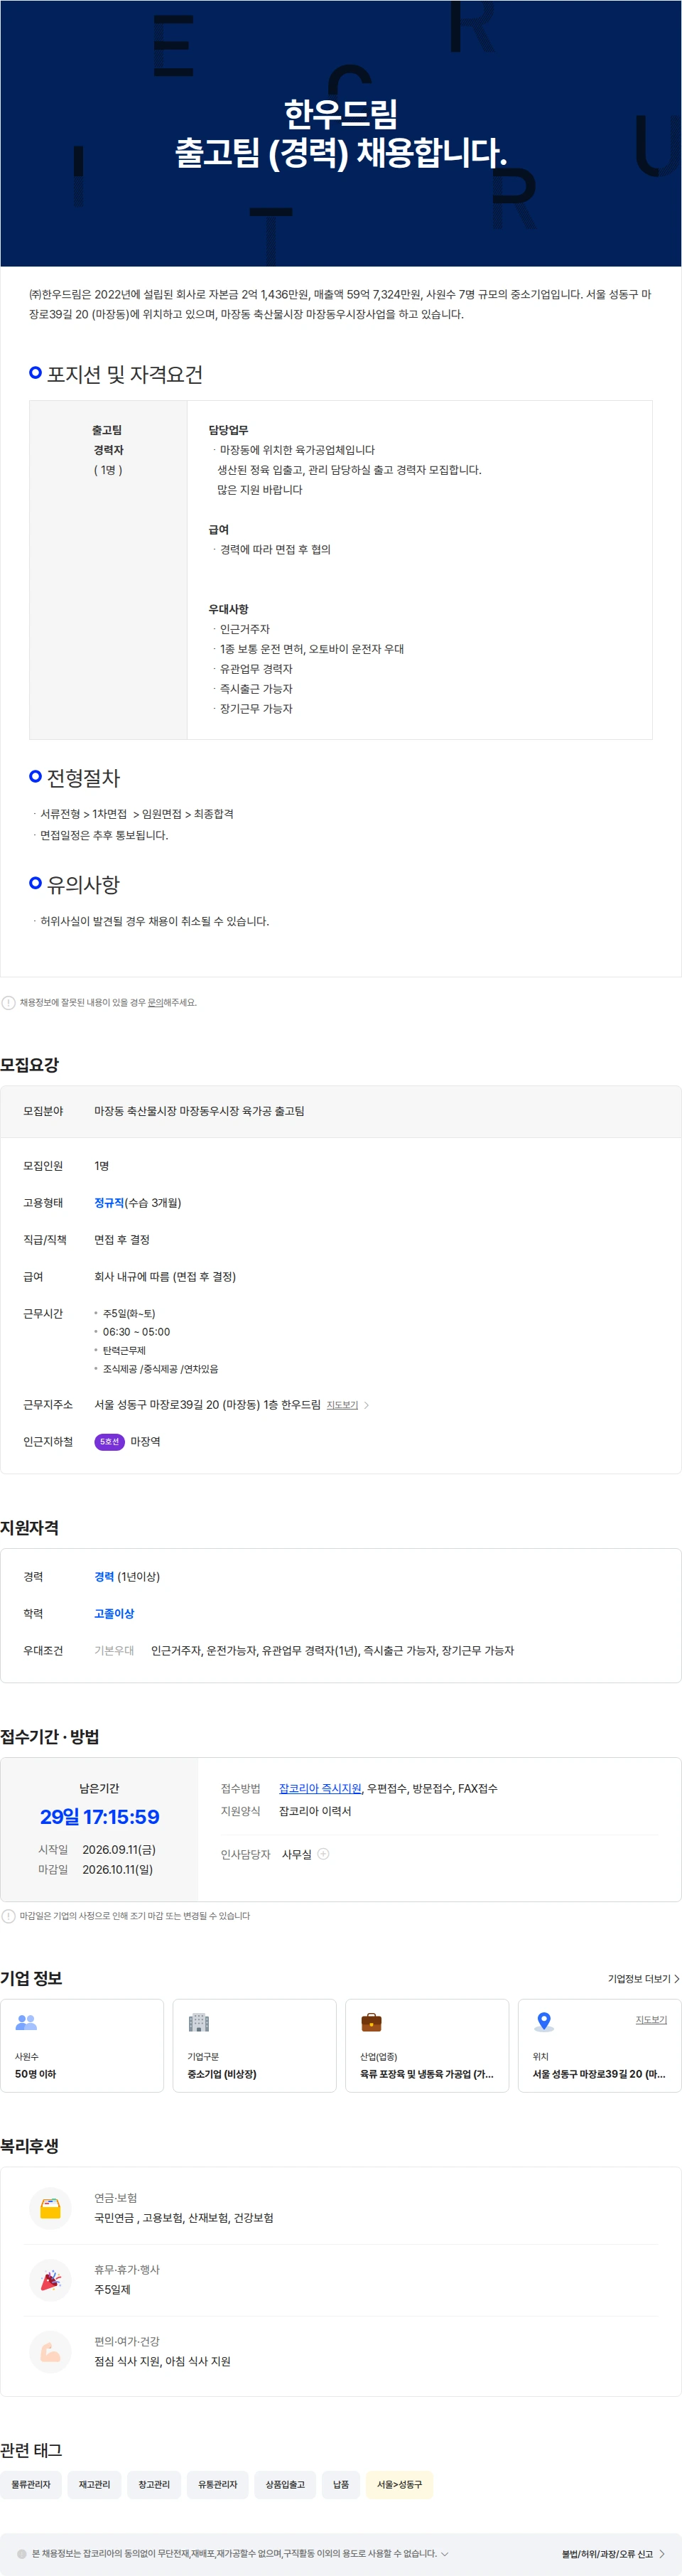The image size is (682, 2576).
Task: Click the 위치 map pin icon
Action: 544,2022
